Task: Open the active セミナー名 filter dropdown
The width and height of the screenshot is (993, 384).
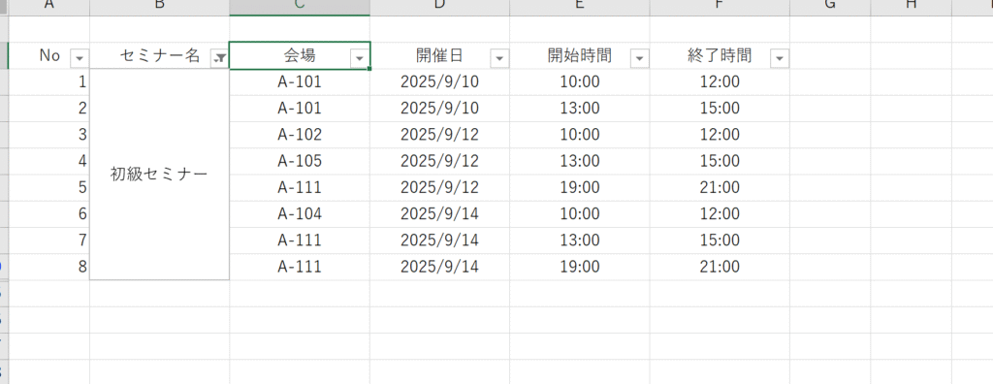Action: tap(219, 58)
